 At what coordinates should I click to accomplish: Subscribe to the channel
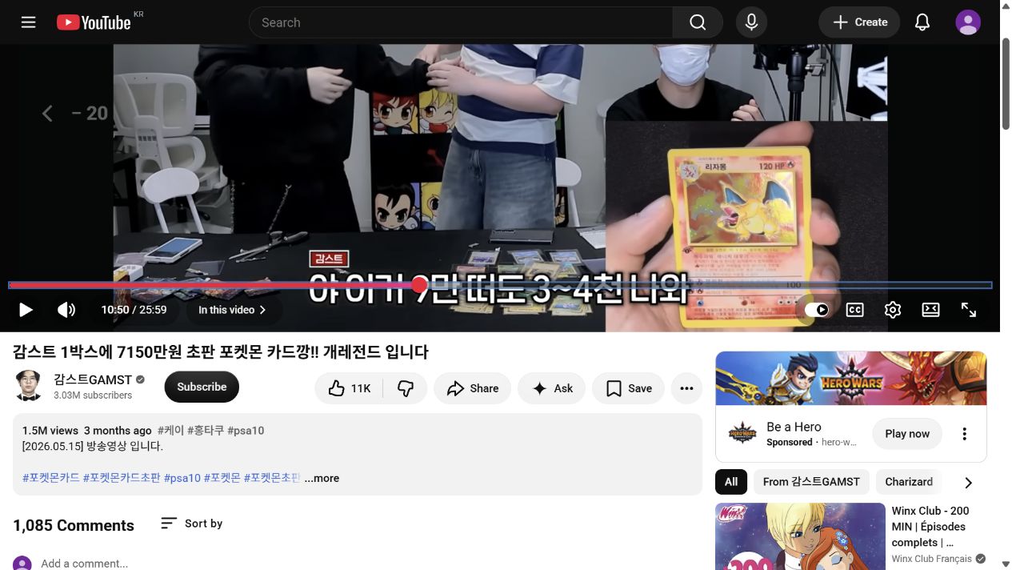click(202, 387)
